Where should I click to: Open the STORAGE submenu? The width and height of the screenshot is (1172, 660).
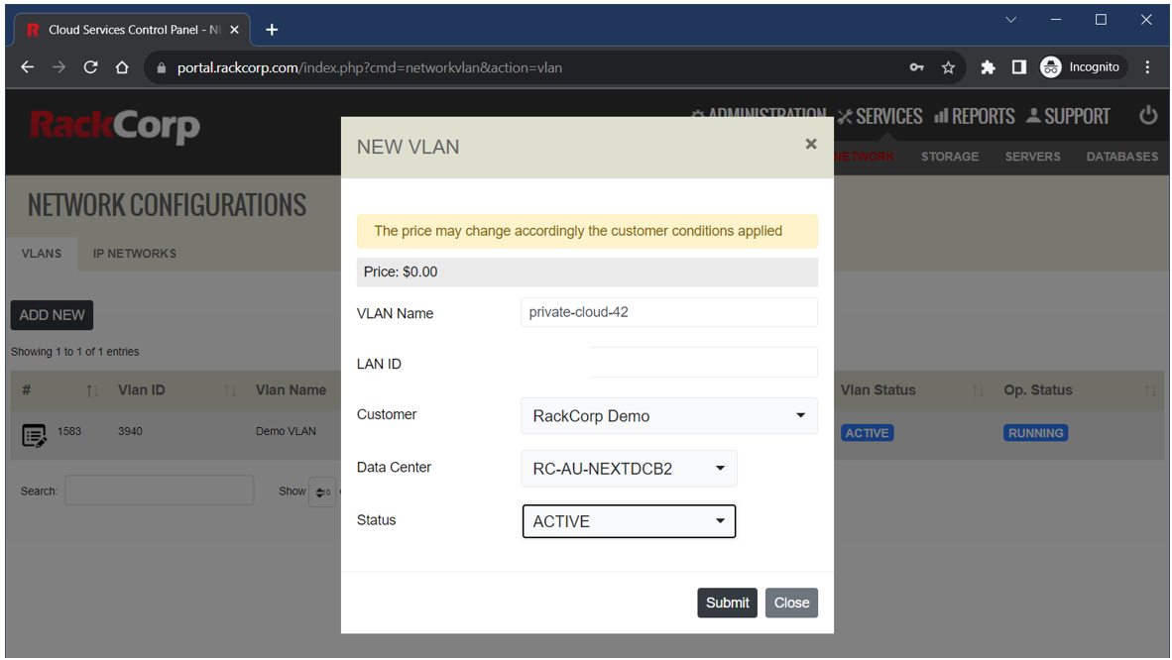[x=949, y=157]
